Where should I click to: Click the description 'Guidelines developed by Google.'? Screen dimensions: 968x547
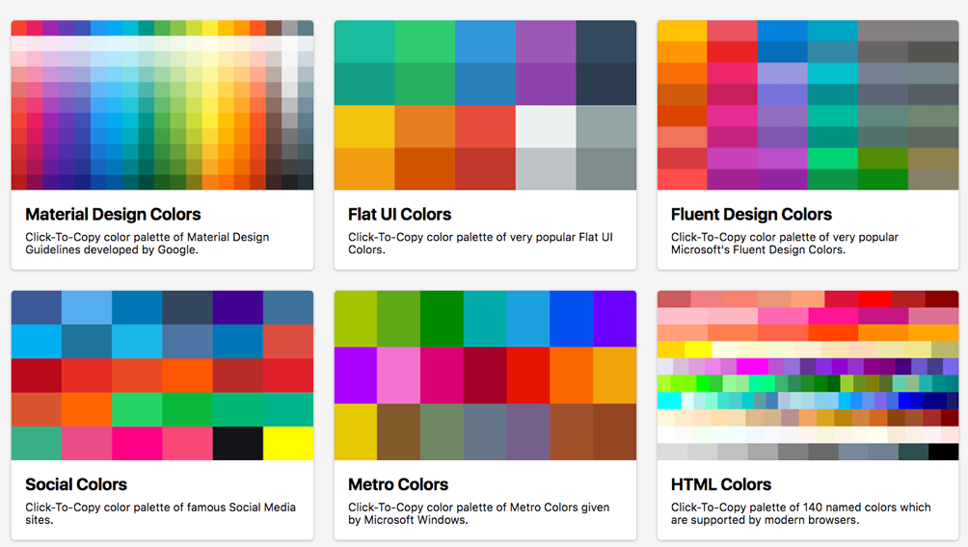[112, 249]
